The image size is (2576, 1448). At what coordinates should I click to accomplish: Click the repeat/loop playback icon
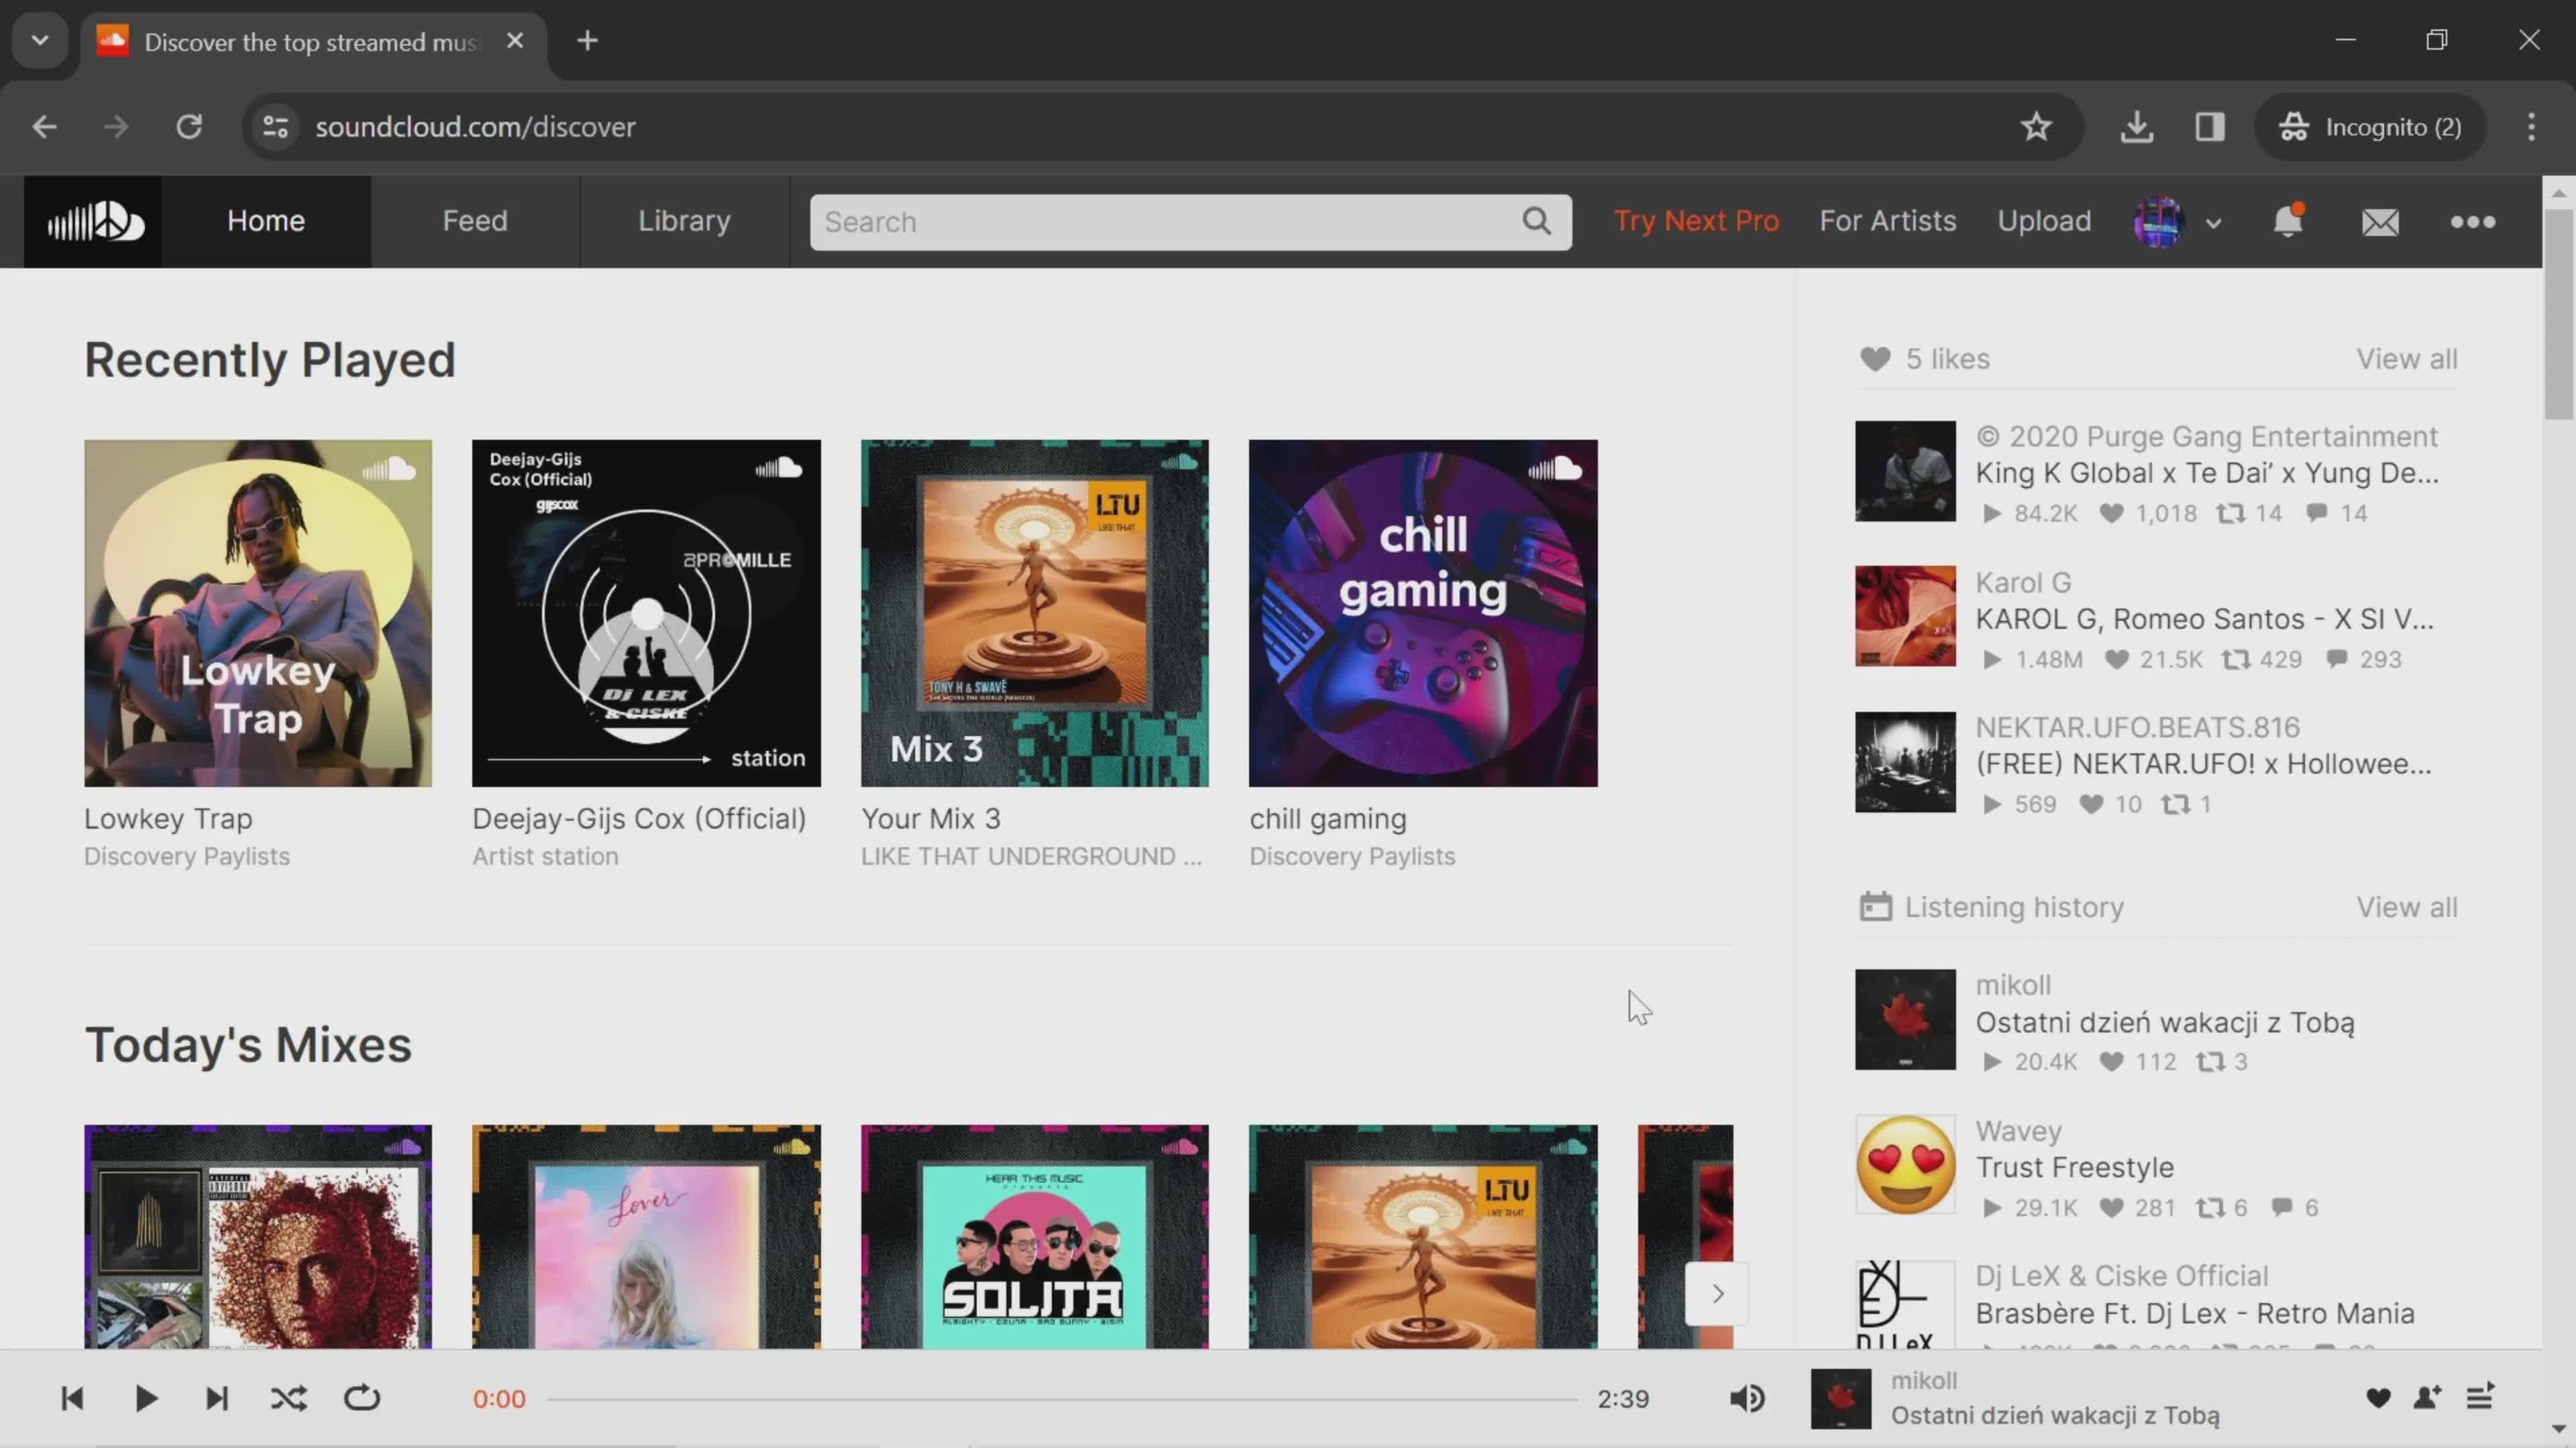pyautogui.click(x=363, y=1398)
